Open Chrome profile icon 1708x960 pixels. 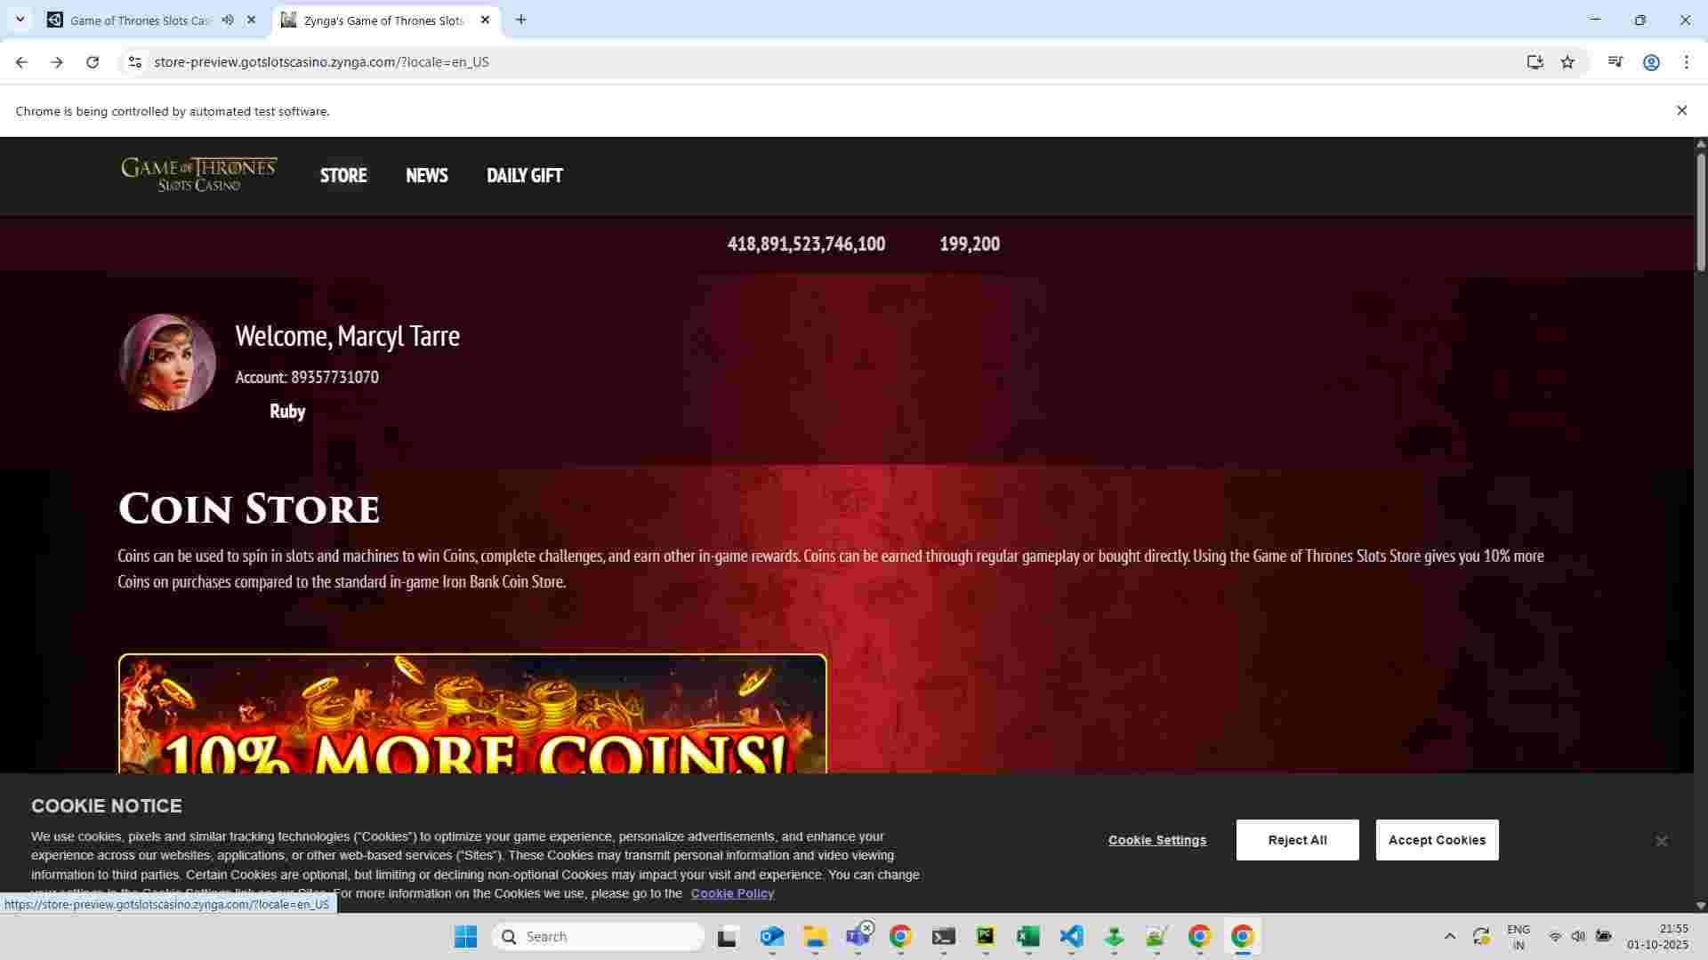click(1651, 62)
